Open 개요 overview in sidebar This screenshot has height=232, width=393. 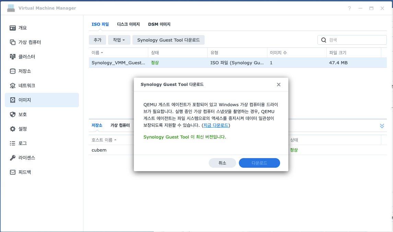(42, 28)
